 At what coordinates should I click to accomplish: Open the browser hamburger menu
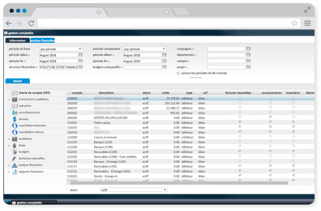(x=308, y=23)
